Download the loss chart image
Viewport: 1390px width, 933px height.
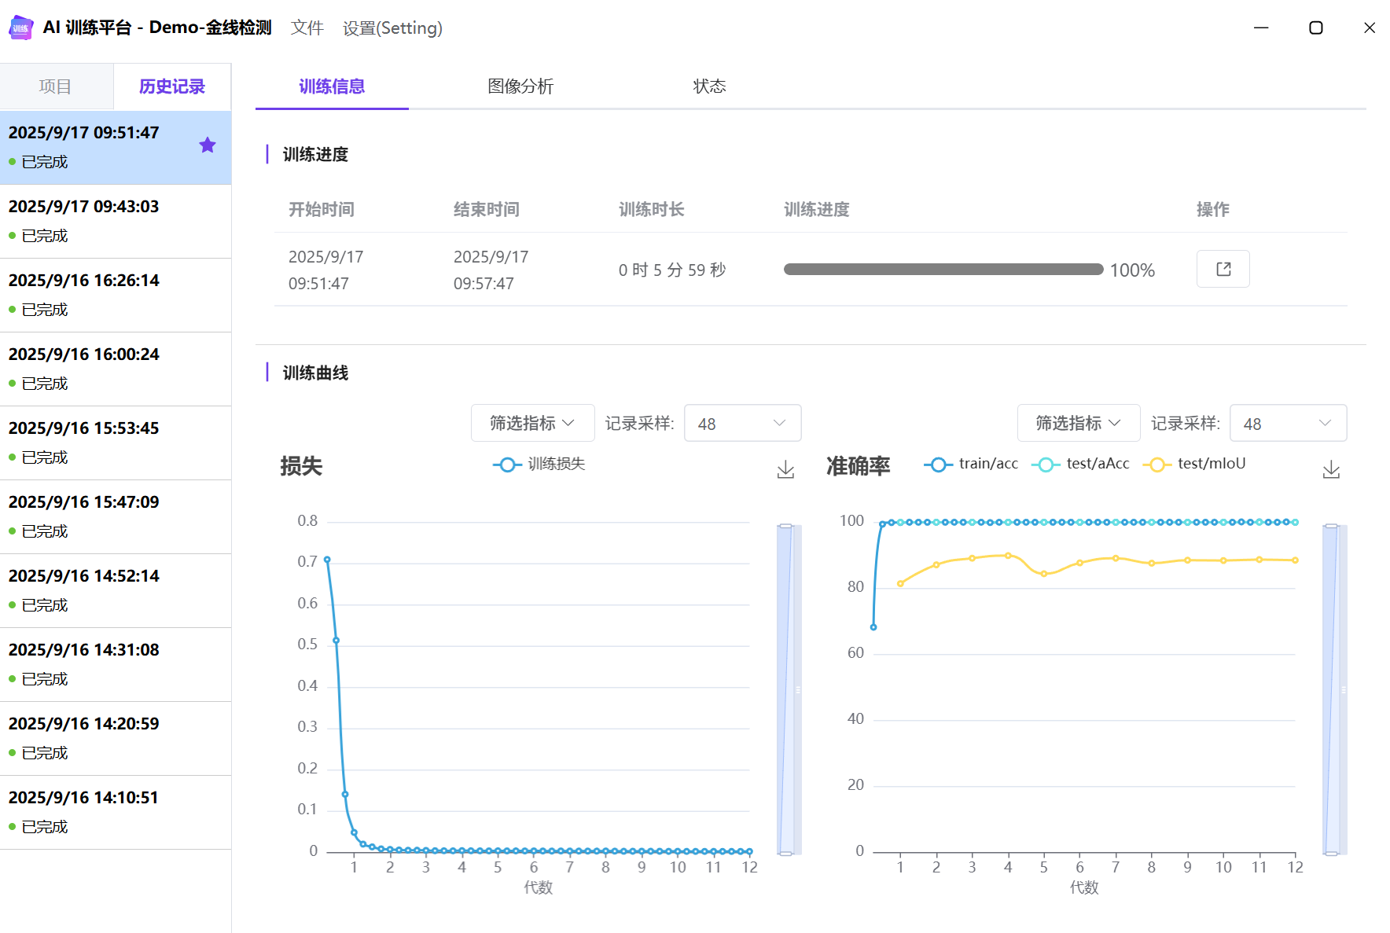tap(785, 470)
